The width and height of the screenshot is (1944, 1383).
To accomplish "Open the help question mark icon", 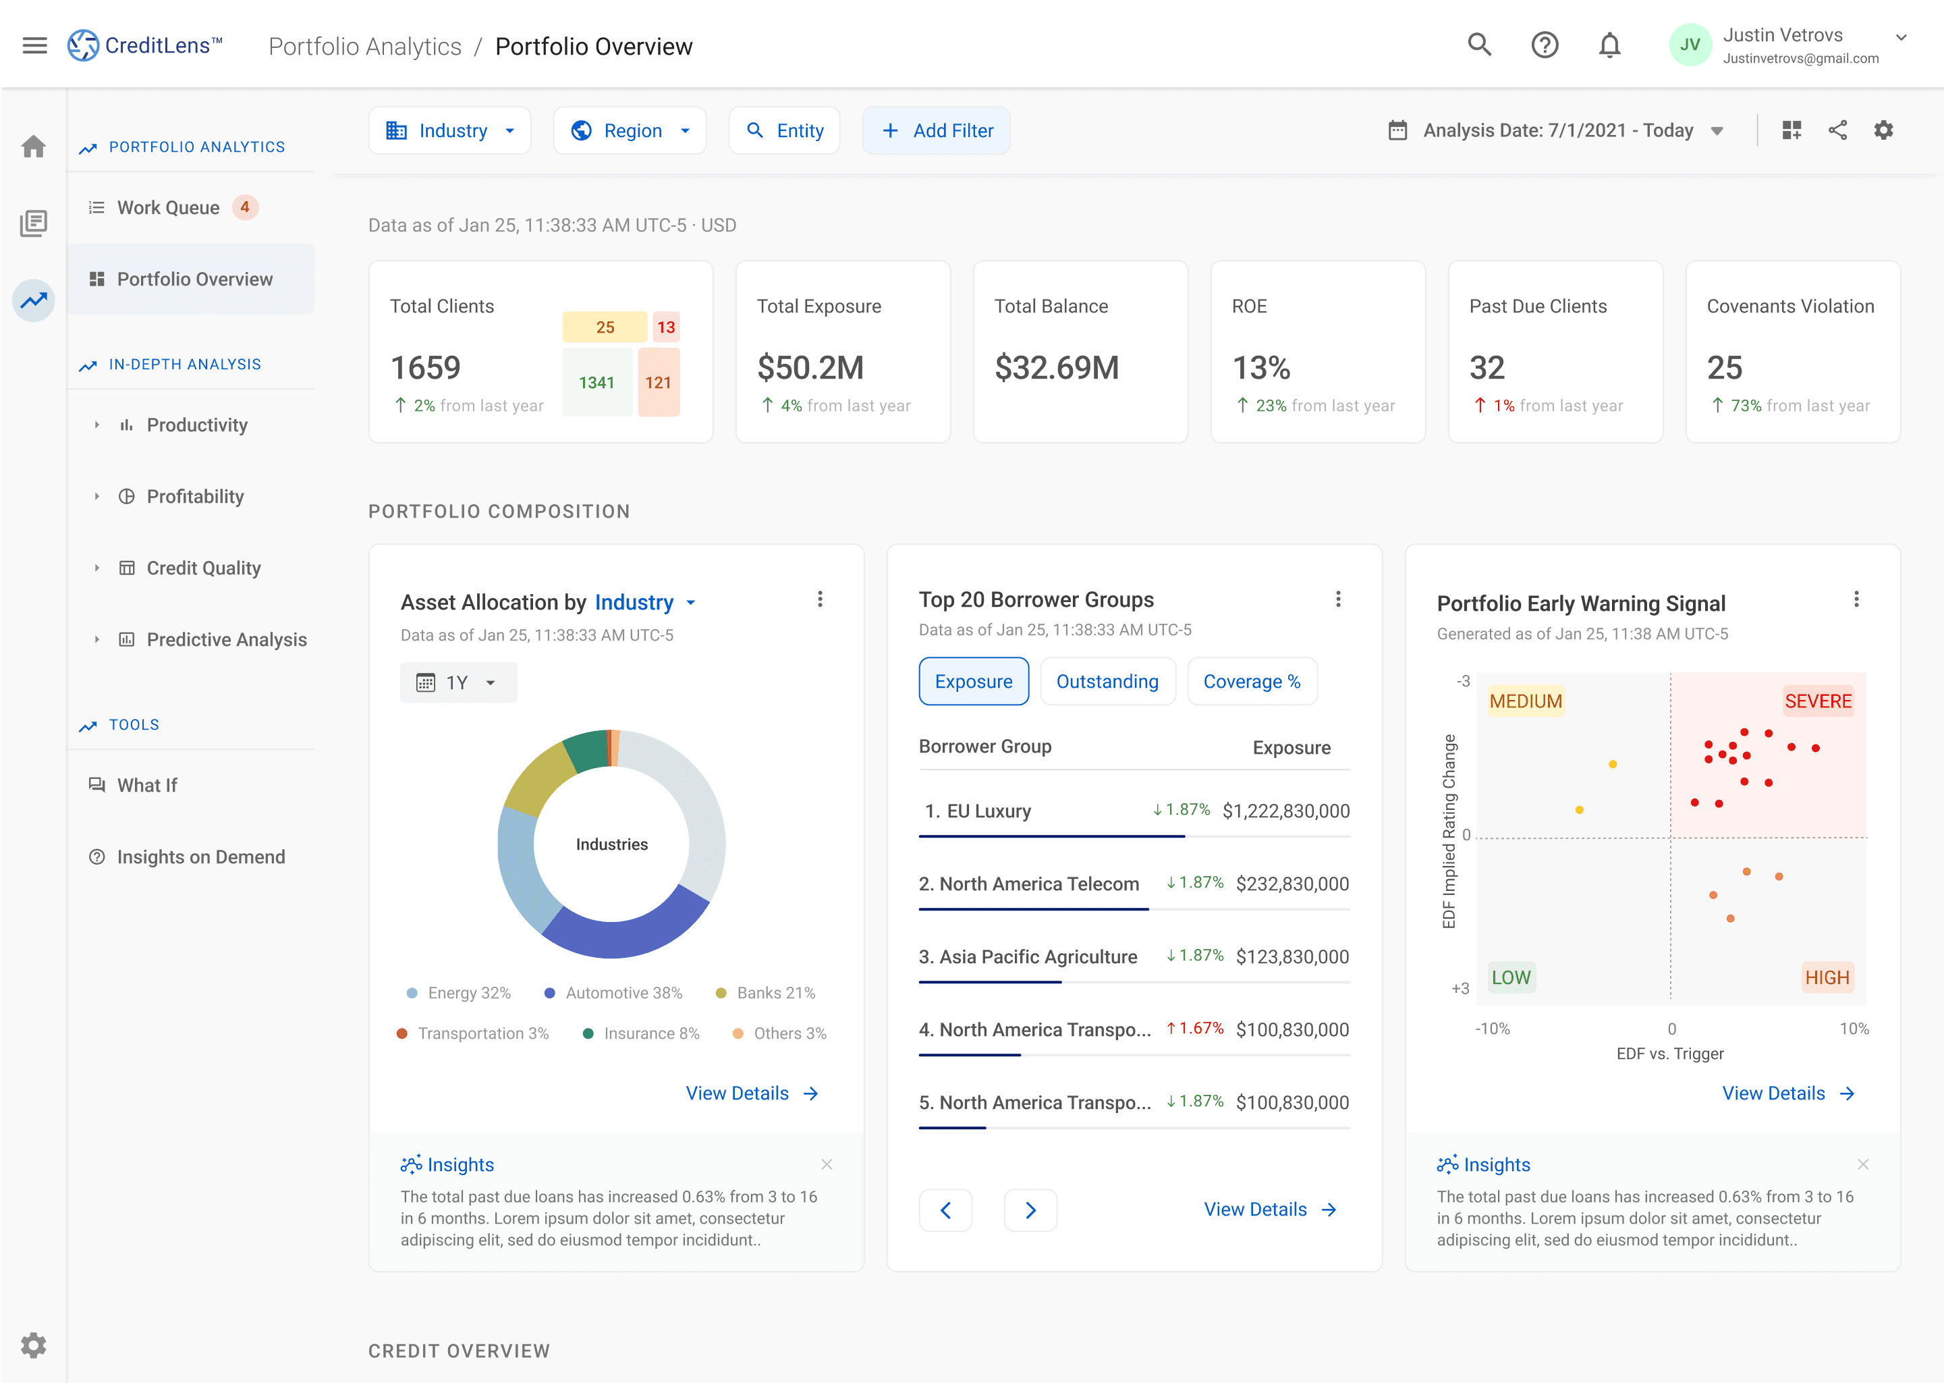I will pos(1544,45).
